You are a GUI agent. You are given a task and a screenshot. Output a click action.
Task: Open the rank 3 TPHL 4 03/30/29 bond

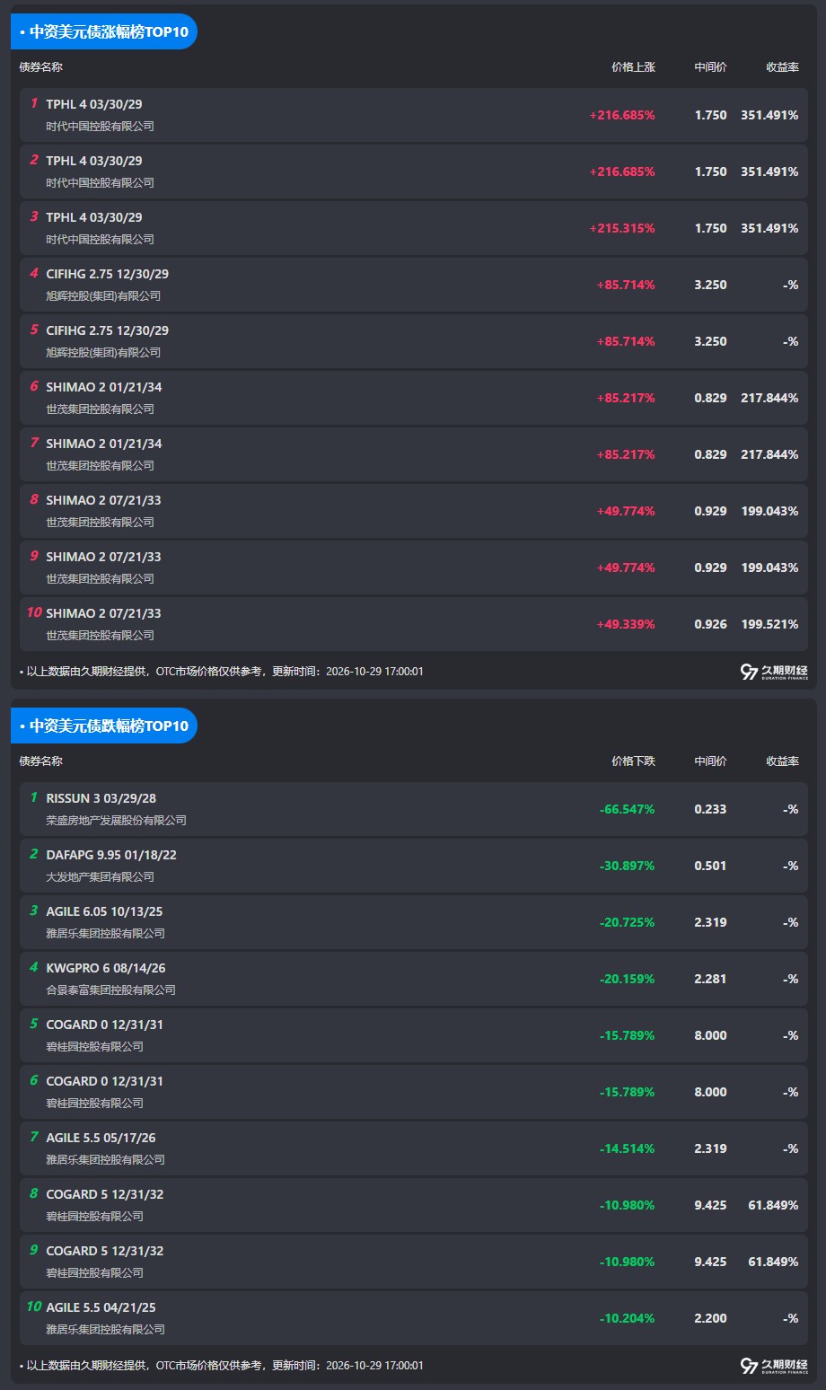(414, 228)
